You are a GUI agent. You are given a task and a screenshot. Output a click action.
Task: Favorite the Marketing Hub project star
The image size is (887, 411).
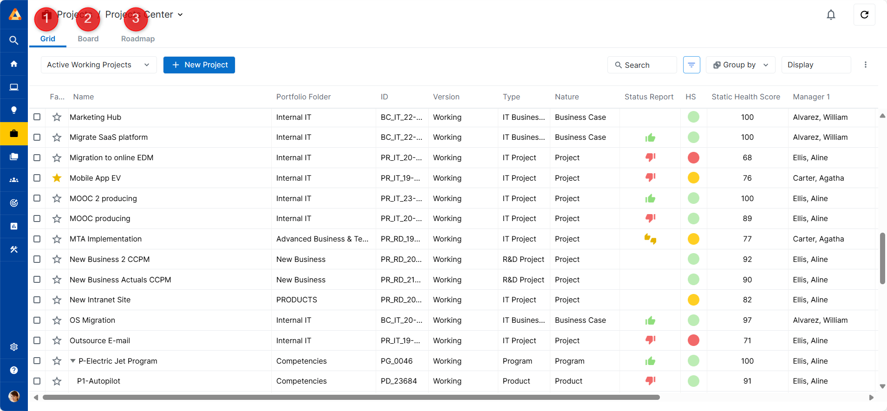(57, 117)
